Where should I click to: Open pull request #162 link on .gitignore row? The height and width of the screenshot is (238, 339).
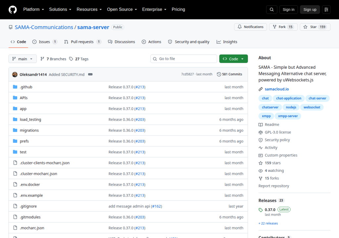point(156,206)
